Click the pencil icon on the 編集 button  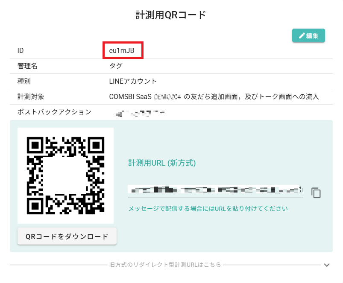point(302,36)
